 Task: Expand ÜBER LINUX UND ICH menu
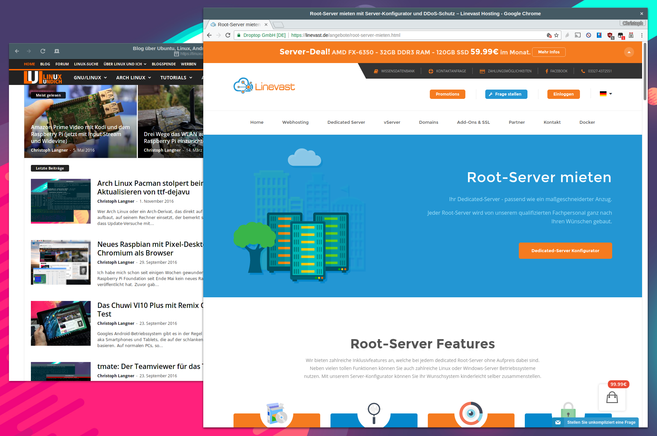(125, 64)
